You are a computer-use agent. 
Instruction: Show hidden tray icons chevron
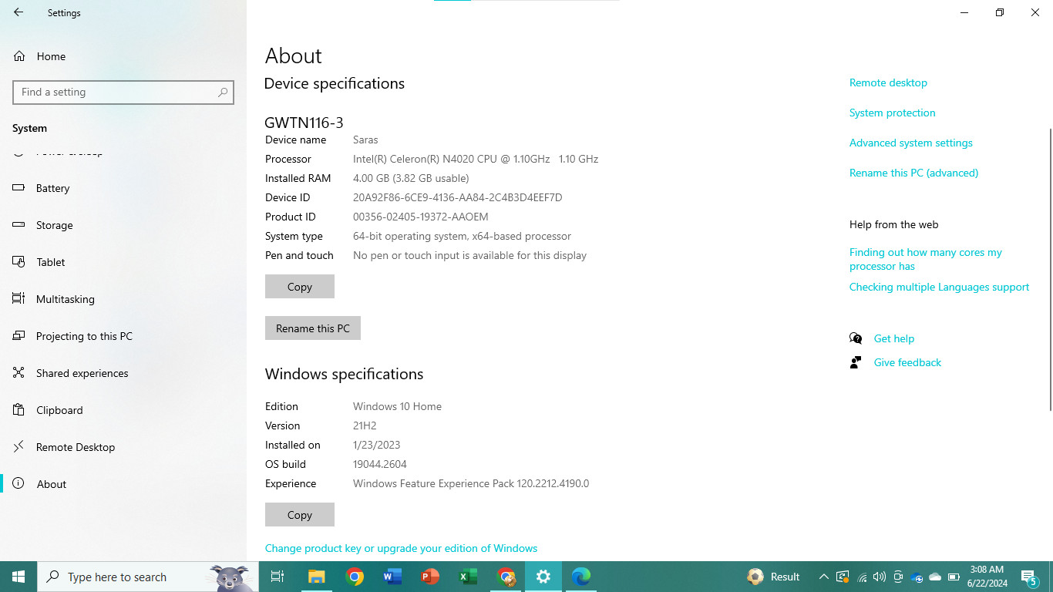(824, 577)
